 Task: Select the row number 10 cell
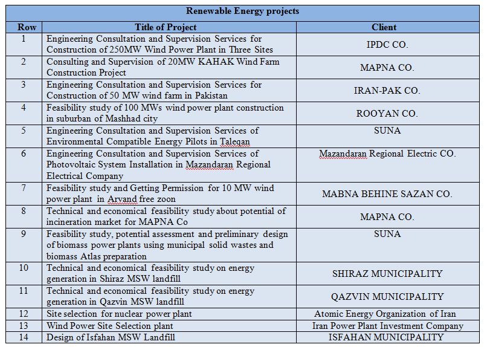coord(24,274)
